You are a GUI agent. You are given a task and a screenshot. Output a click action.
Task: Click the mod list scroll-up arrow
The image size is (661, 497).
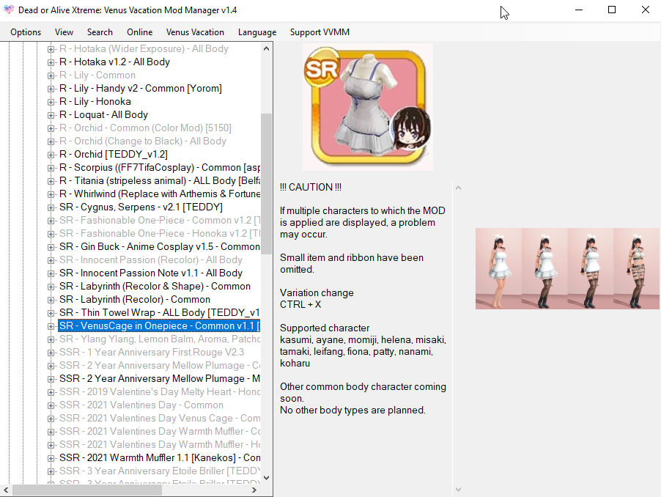click(266, 48)
